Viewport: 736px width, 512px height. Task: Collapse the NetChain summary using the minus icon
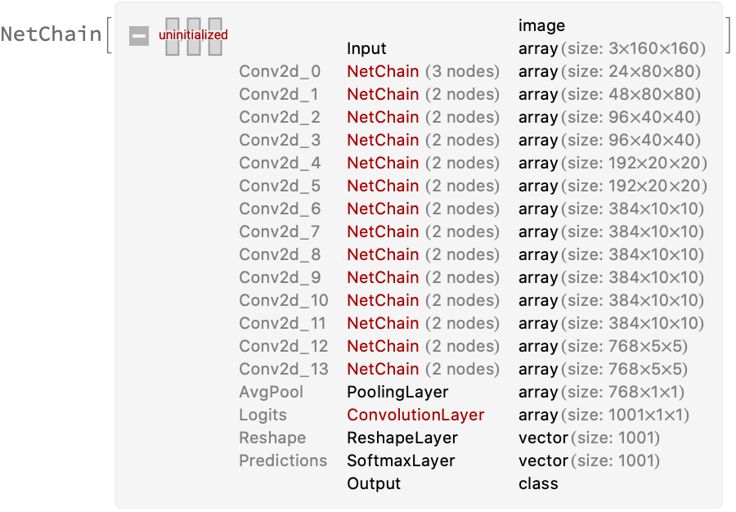[x=139, y=36]
